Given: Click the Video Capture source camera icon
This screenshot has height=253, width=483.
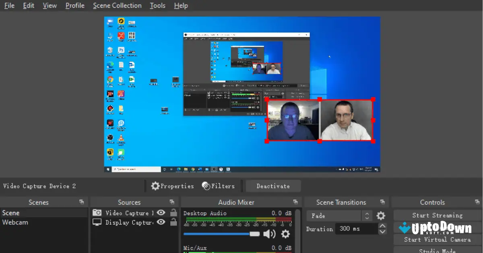Looking at the screenshot, I should click(97, 213).
